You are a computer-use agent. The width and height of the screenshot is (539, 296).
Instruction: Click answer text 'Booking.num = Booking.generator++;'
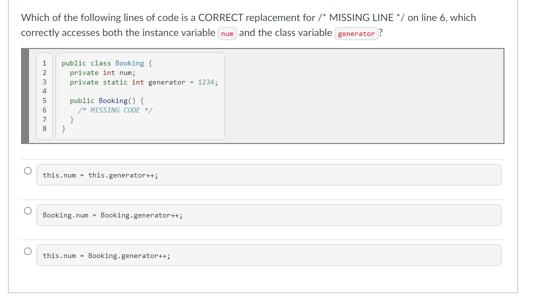pos(113,215)
